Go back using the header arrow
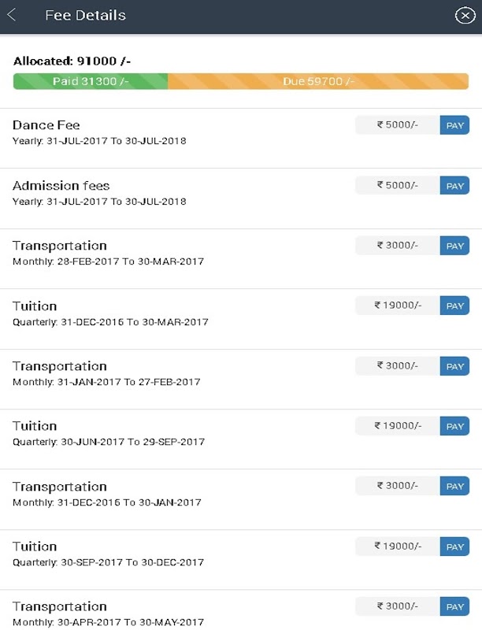Image resolution: width=482 pixels, height=630 pixels. [12, 15]
